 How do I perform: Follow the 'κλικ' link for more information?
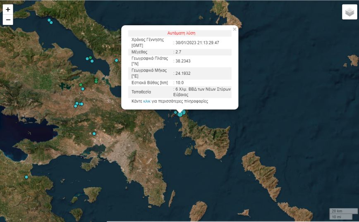pos(147,101)
